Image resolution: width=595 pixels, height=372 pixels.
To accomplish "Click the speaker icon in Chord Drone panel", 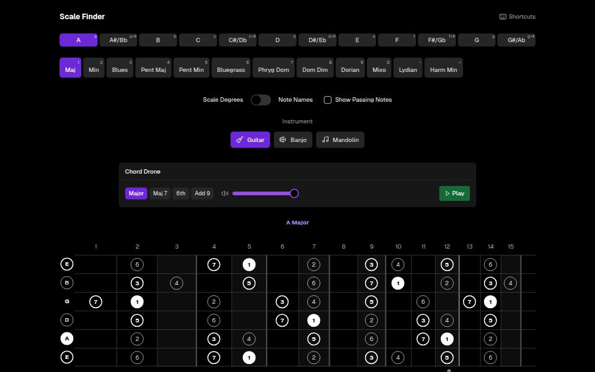I will click(224, 193).
